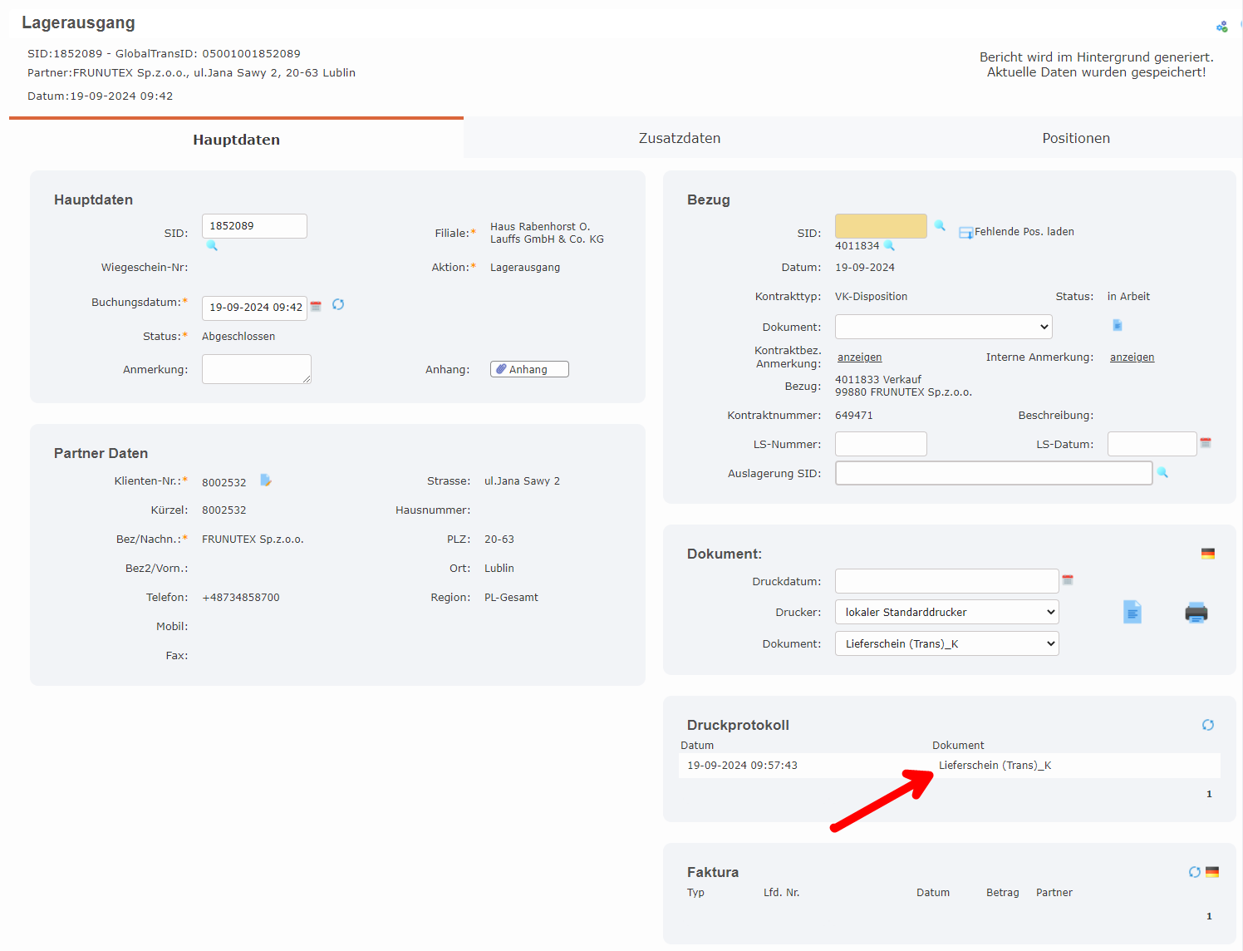
Task: Open the Drucker dropdown
Action: [x=946, y=613]
